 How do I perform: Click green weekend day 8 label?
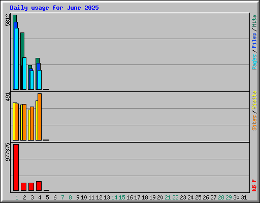70,197
